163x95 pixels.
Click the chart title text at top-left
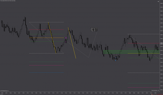click(x=8, y=1)
